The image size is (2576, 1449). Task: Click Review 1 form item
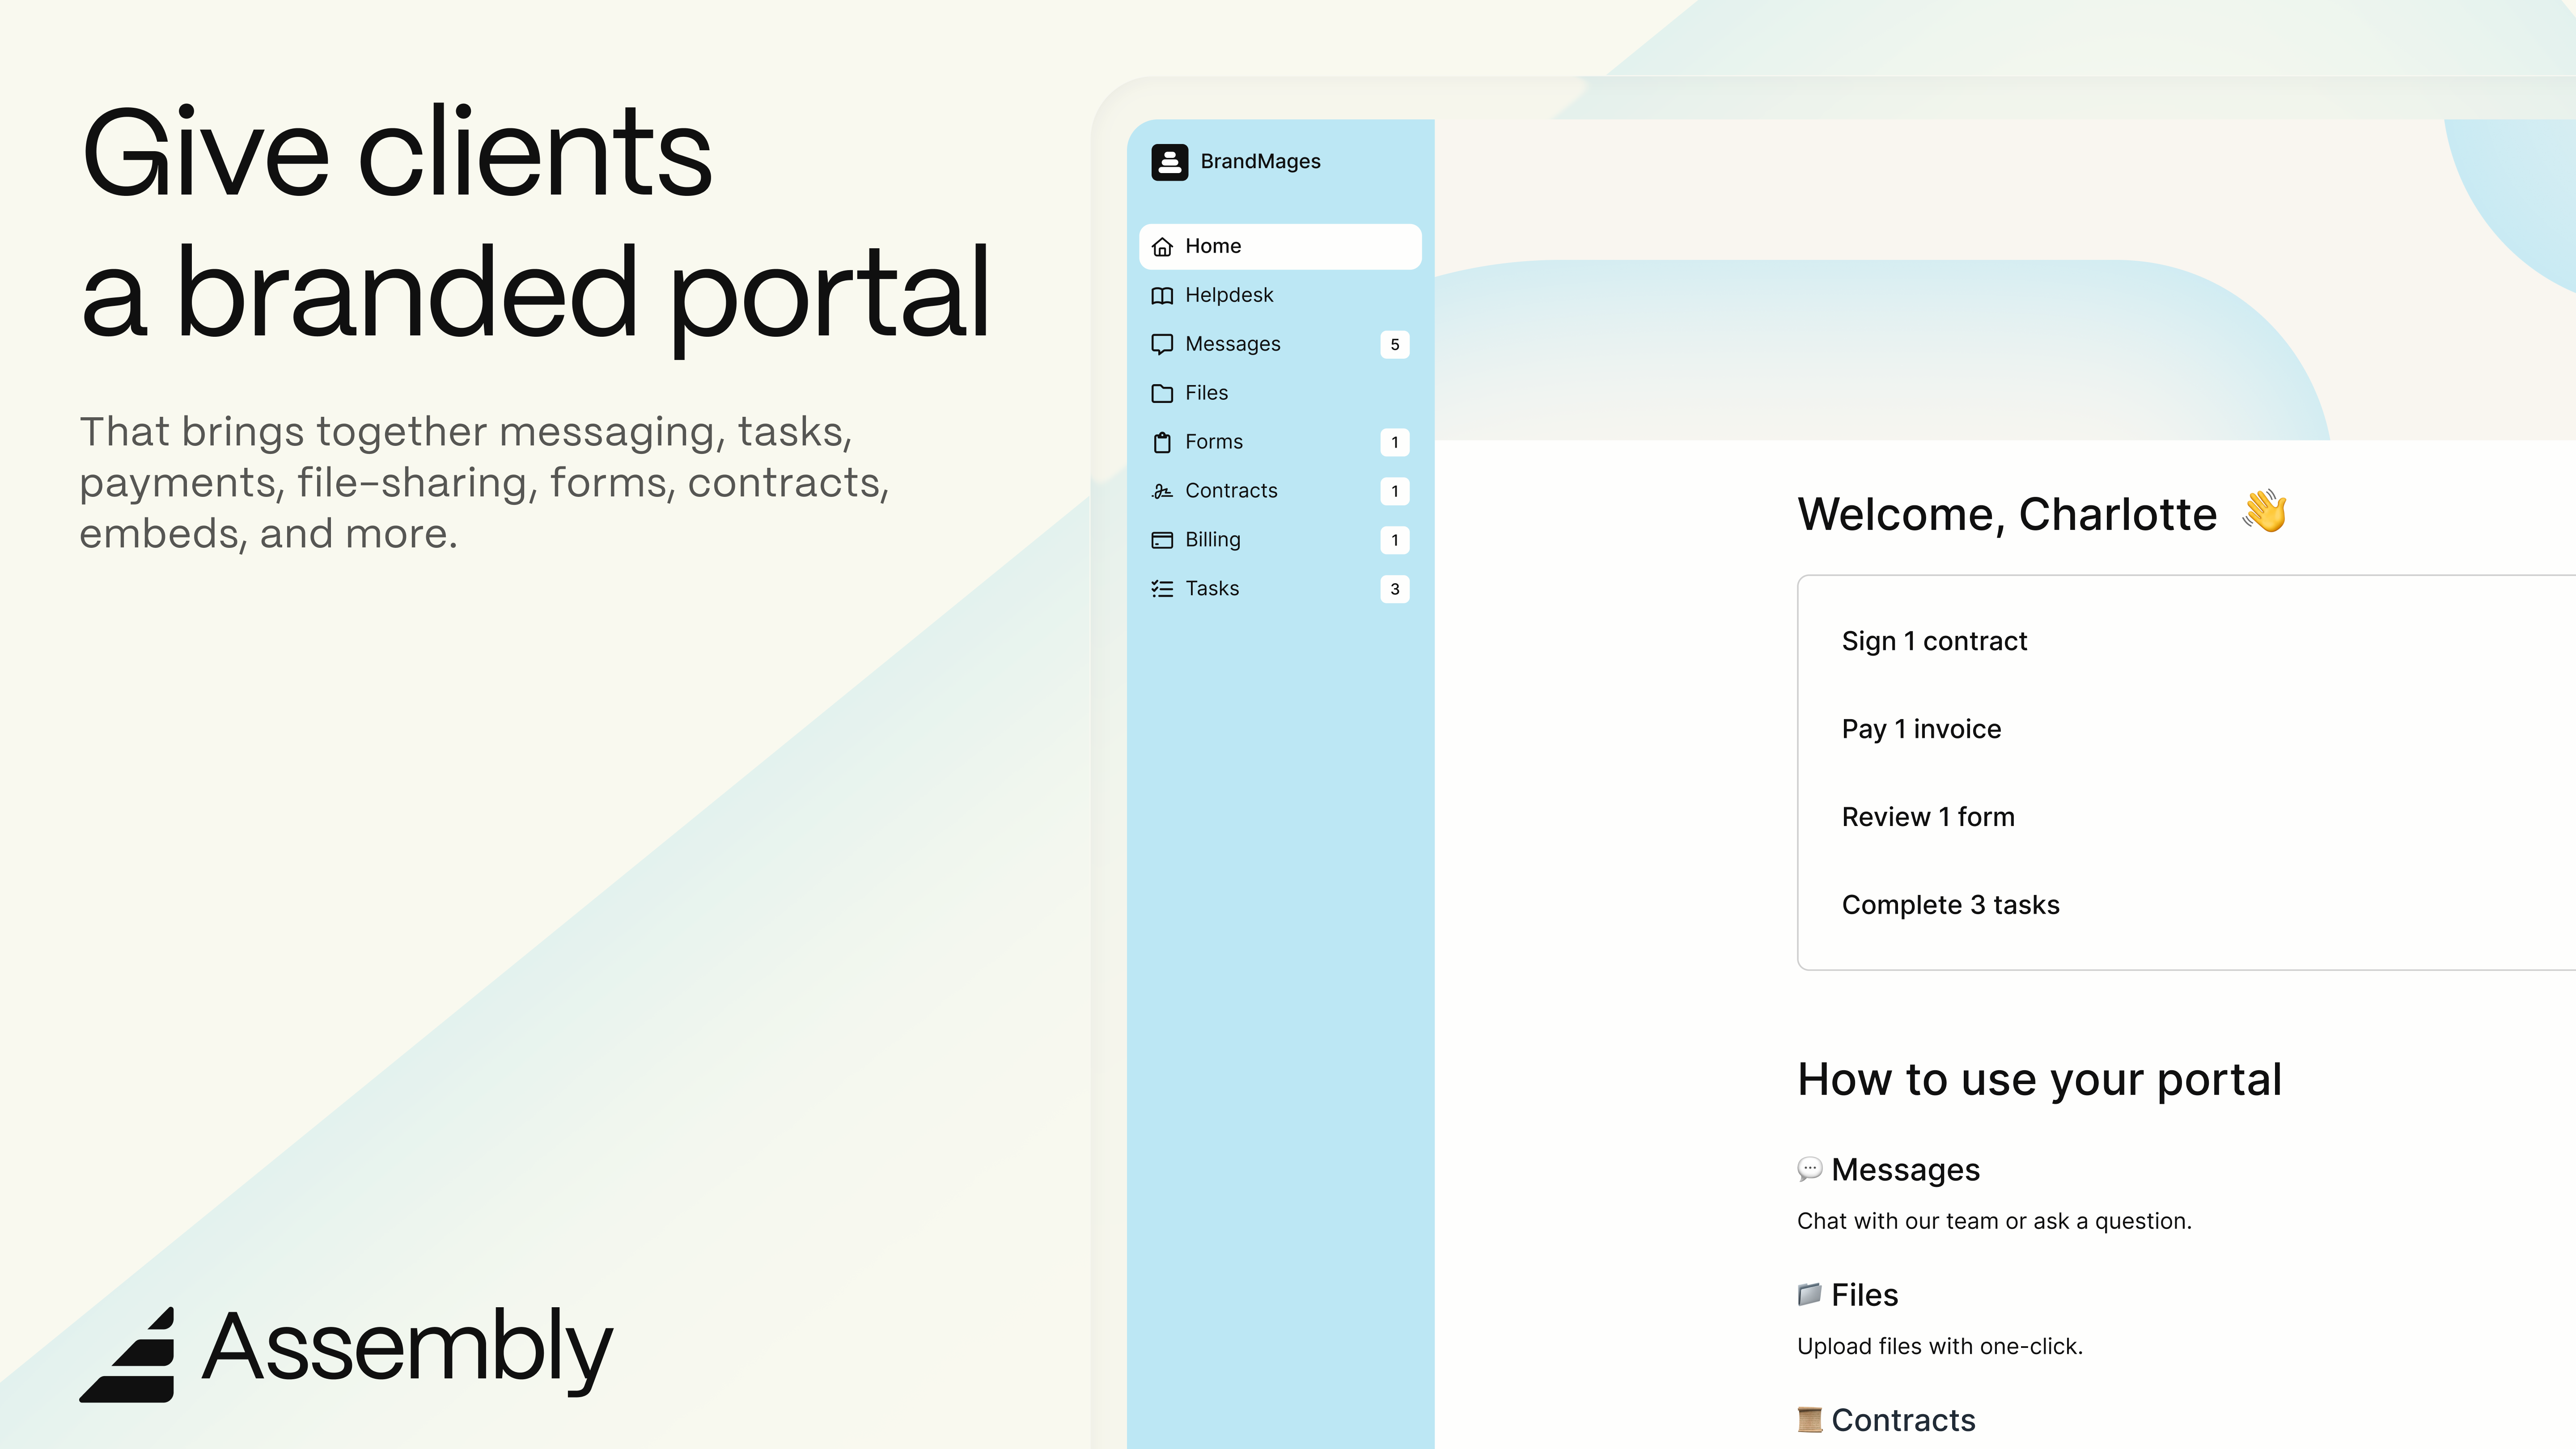click(x=1927, y=817)
